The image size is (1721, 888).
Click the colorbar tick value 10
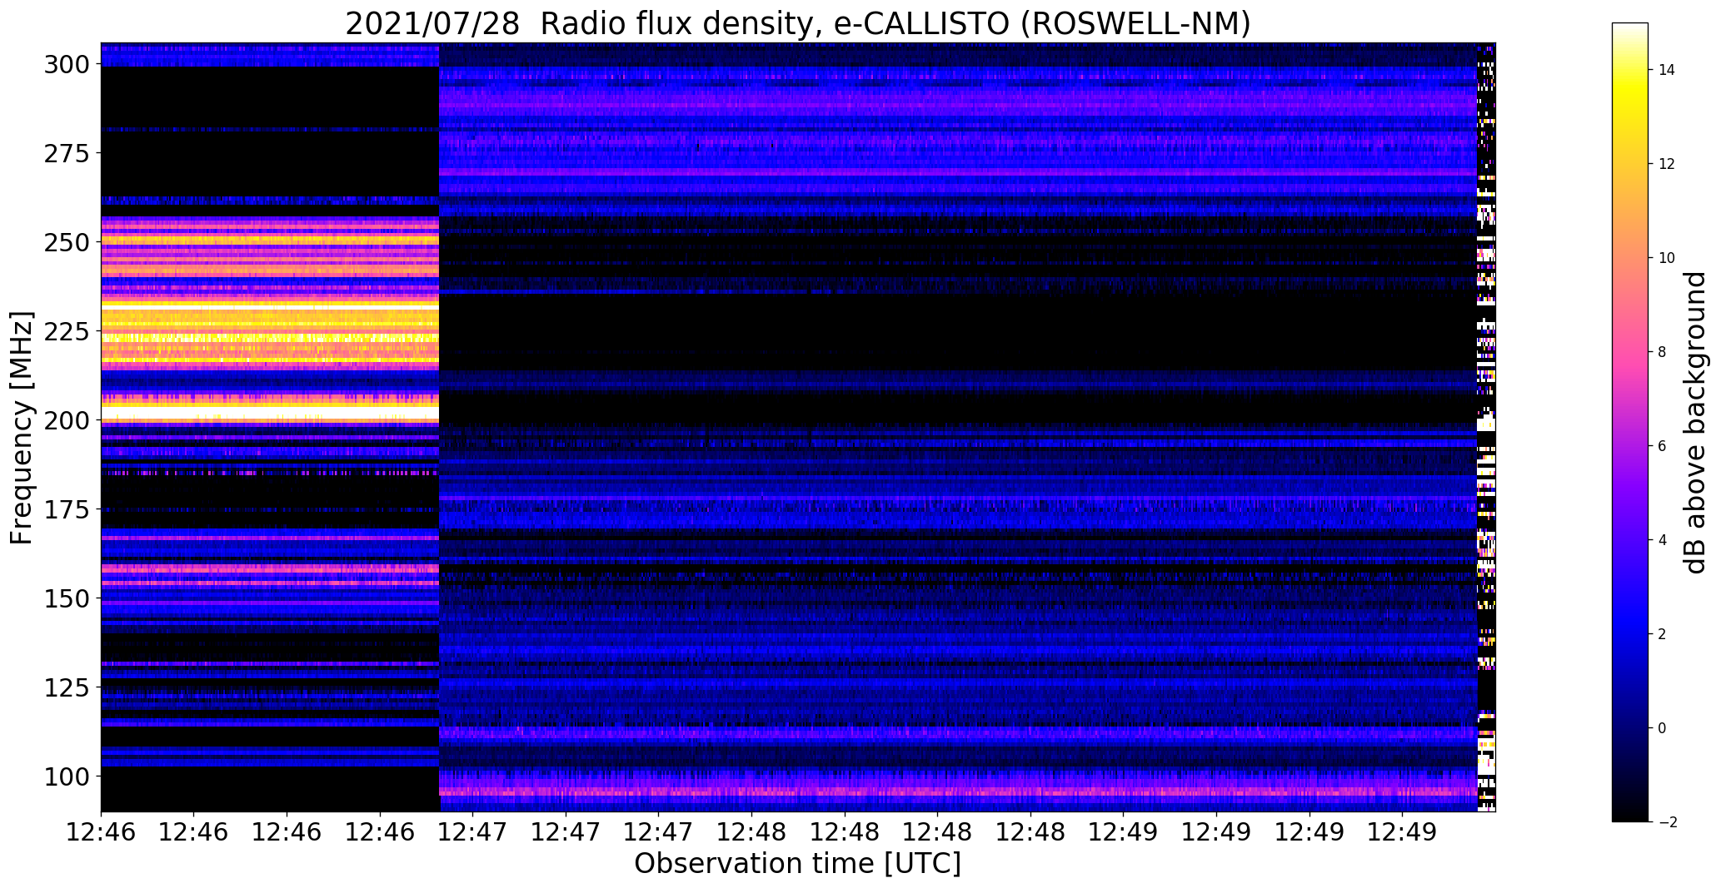point(1666,258)
